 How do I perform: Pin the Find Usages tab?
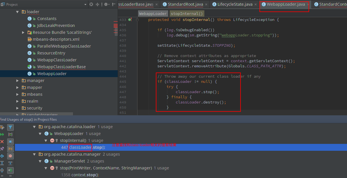2,149
